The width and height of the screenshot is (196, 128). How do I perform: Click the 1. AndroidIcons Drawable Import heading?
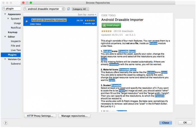tap(118, 51)
